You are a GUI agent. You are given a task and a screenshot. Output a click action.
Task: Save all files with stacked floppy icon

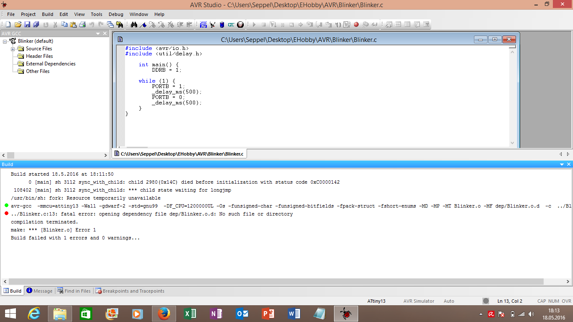click(36, 25)
